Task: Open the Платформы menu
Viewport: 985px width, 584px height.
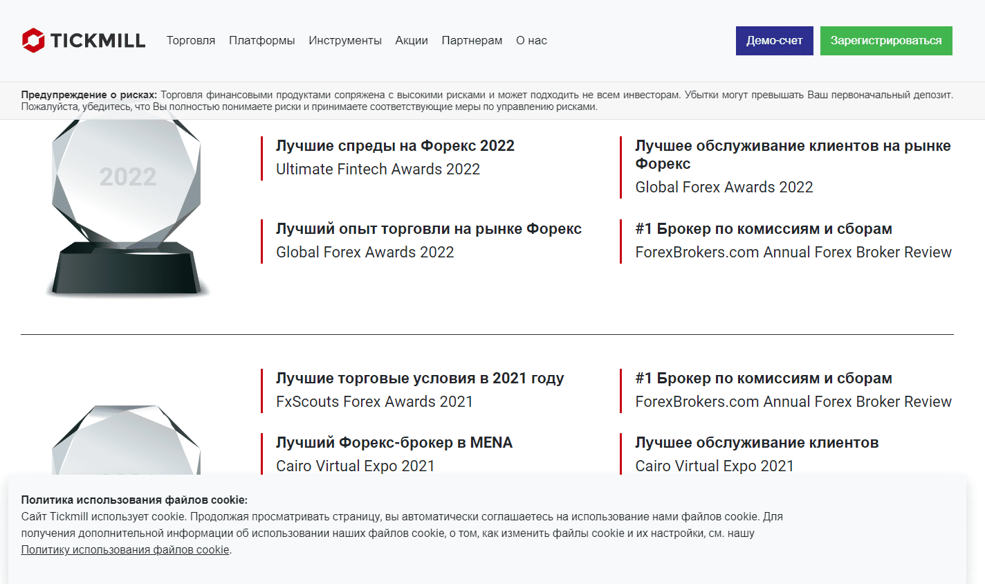Action: [262, 41]
